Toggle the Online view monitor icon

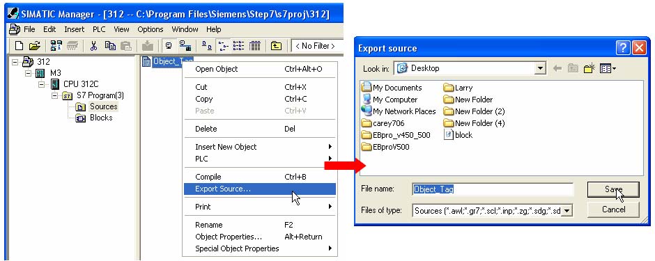tap(169, 45)
